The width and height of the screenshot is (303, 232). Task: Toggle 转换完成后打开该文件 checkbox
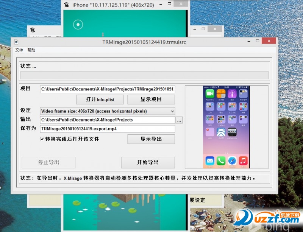coord(42,139)
